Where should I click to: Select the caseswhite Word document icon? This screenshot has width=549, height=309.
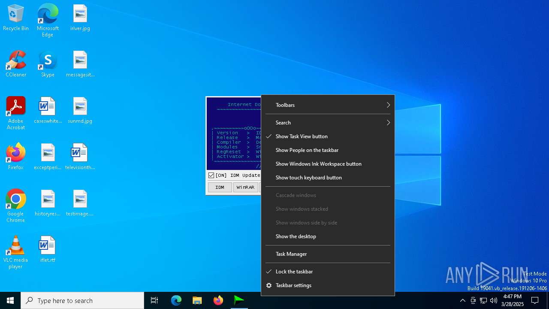tap(48, 111)
